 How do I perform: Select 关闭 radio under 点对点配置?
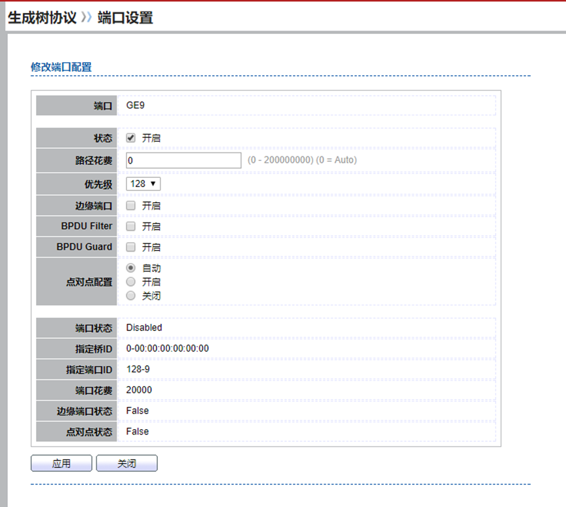point(131,296)
